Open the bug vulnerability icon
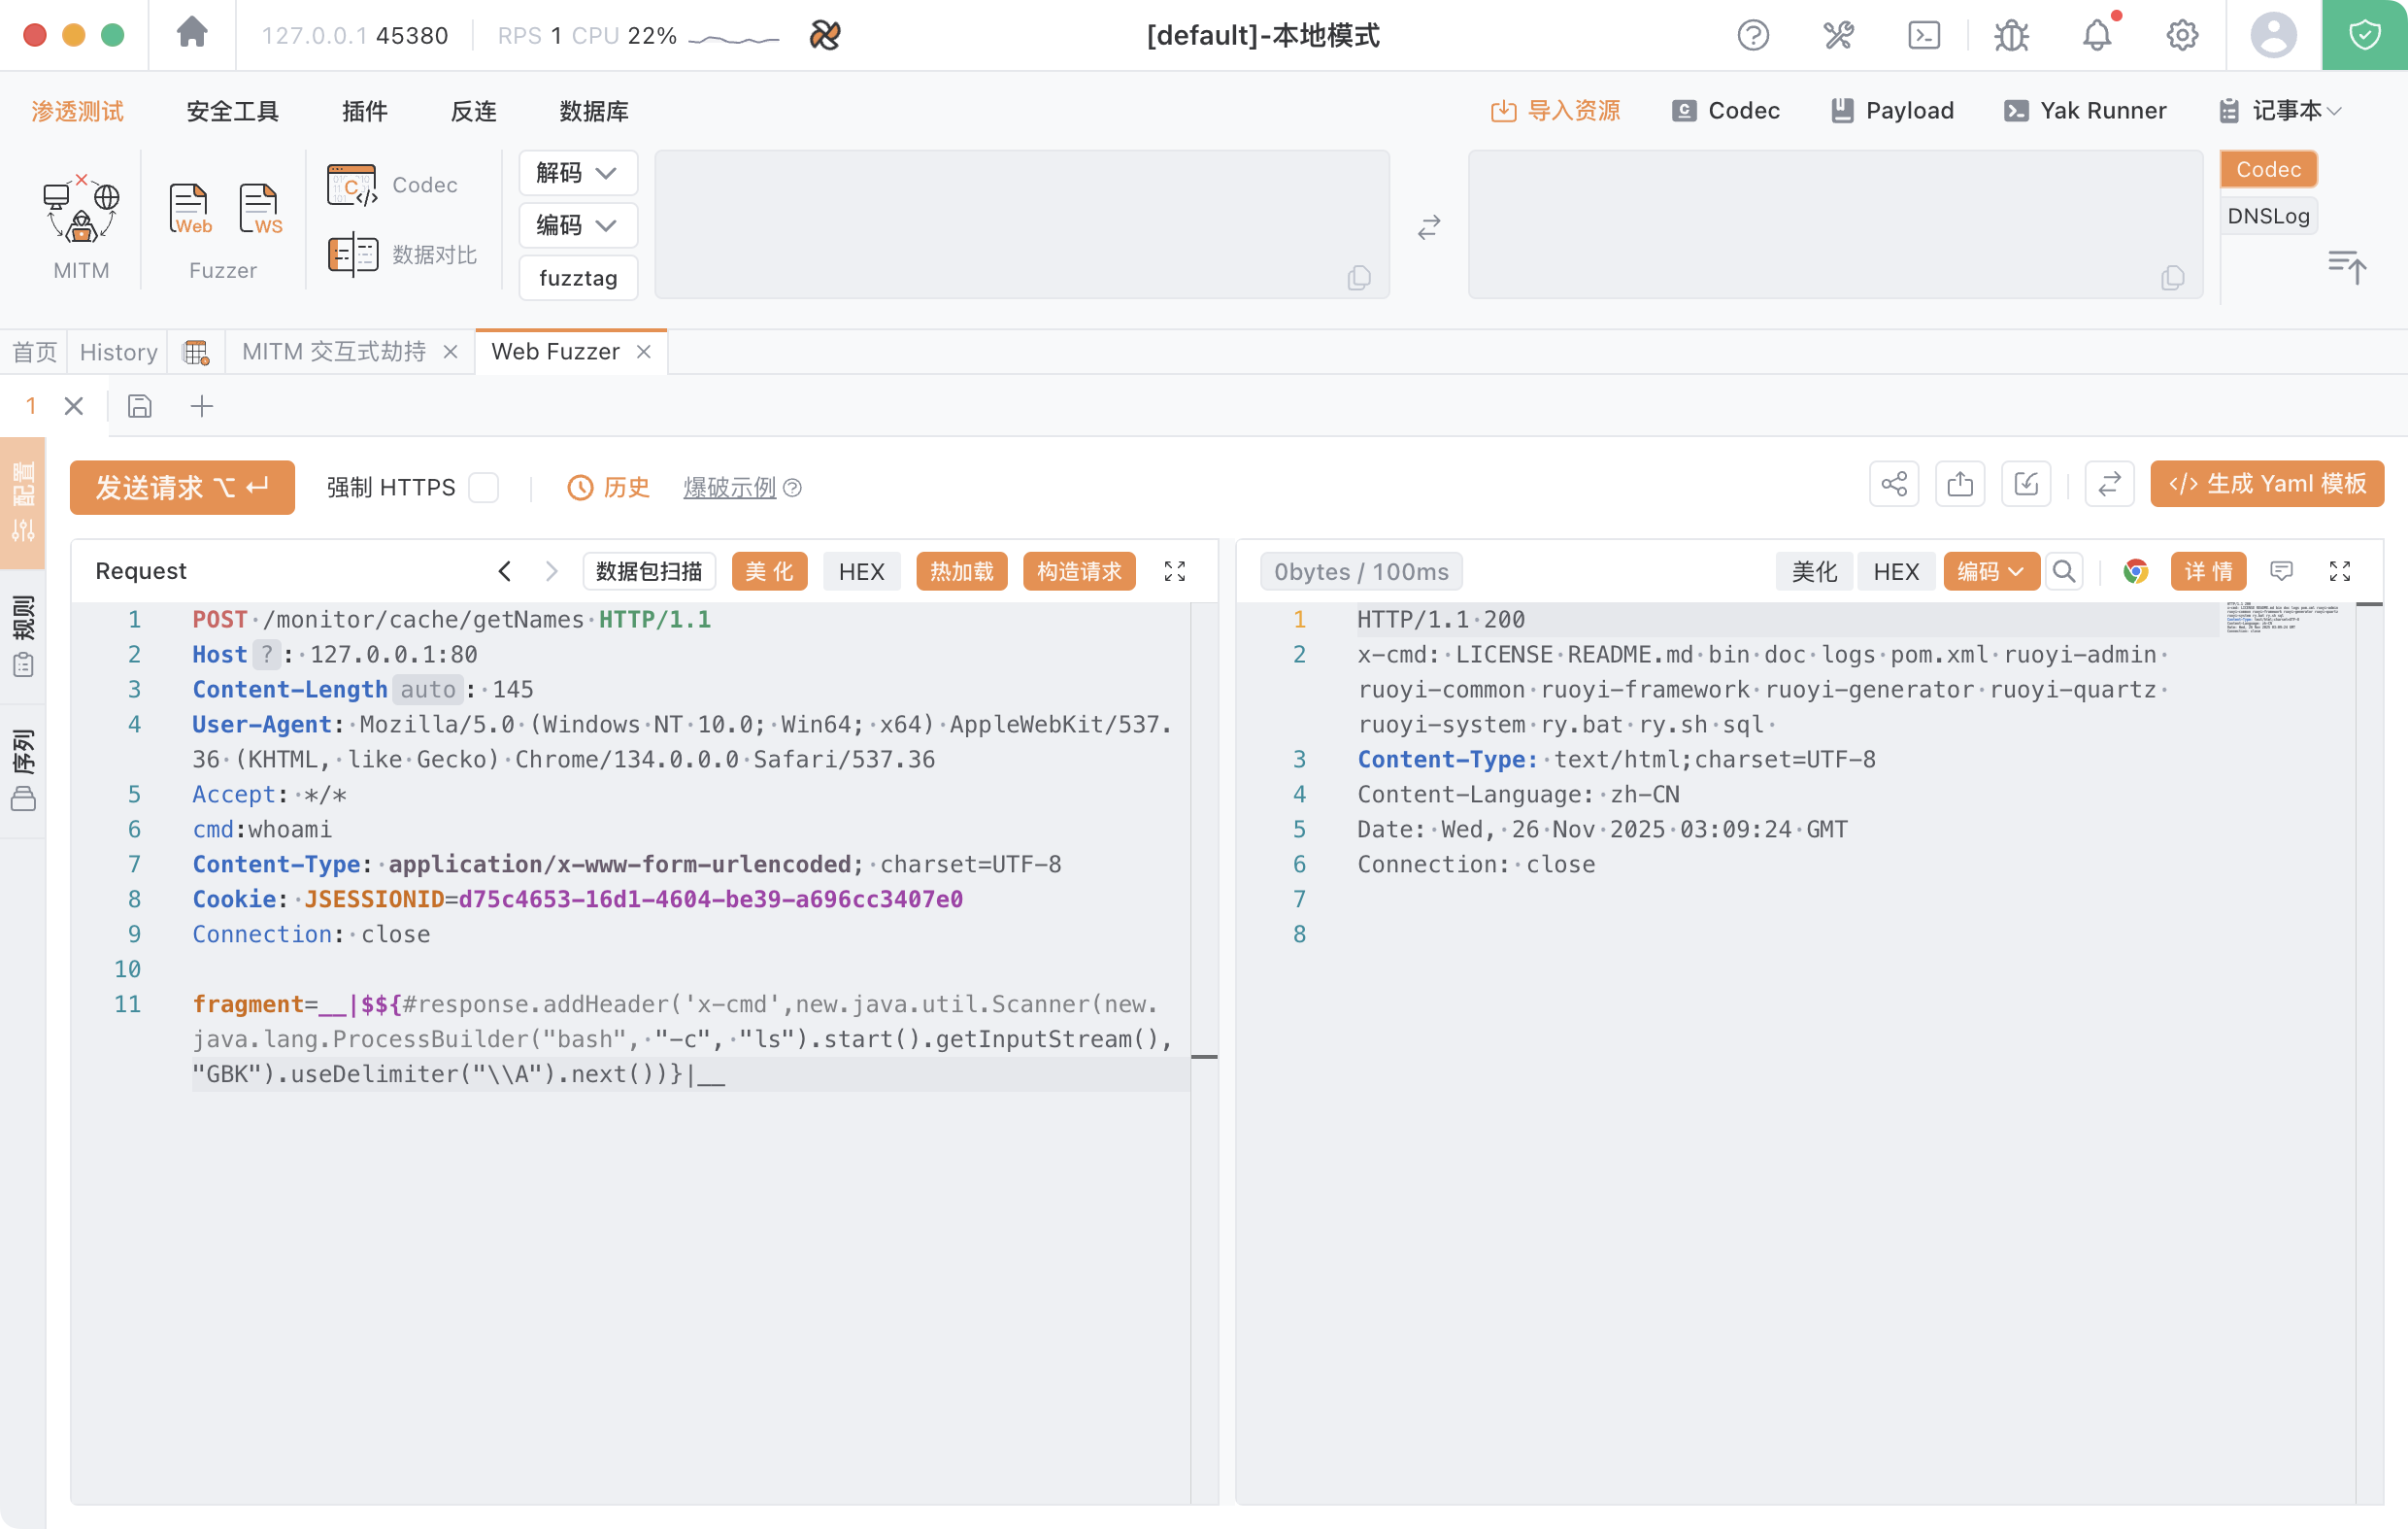This screenshot has width=2408, height=1529. tap(2011, 36)
